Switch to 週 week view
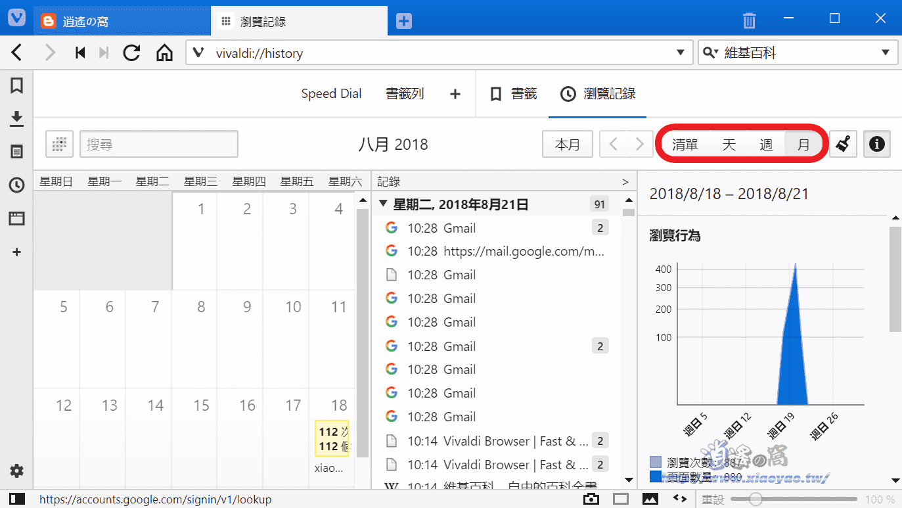 (x=766, y=145)
